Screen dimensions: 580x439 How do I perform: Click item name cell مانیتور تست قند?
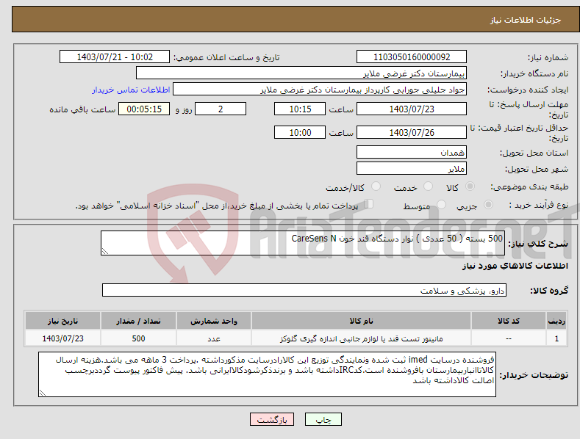click(362, 338)
